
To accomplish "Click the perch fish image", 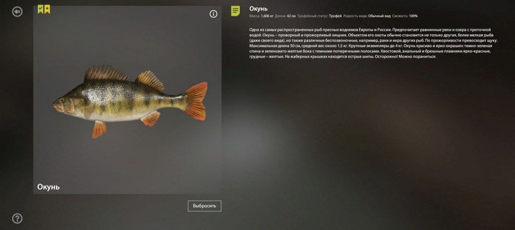I will point(130,101).
